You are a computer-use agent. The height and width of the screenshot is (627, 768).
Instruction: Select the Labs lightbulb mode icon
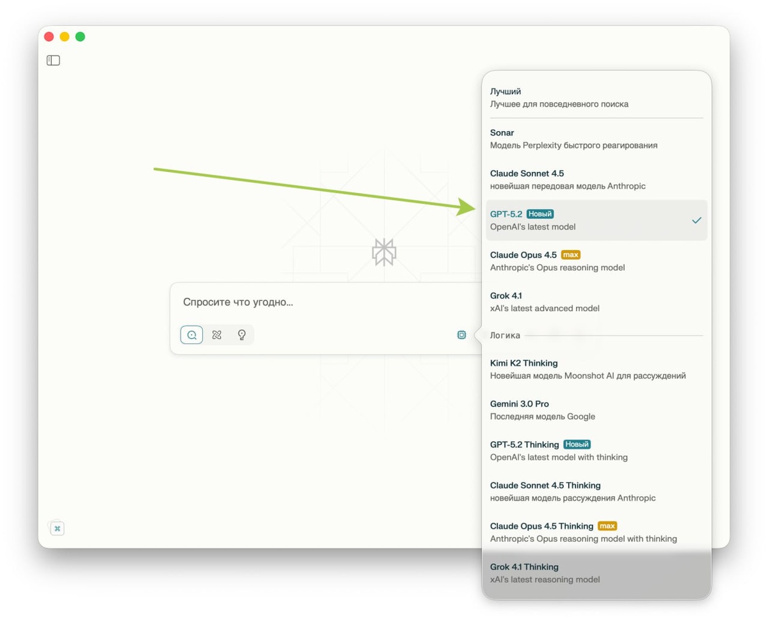point(241,334)
